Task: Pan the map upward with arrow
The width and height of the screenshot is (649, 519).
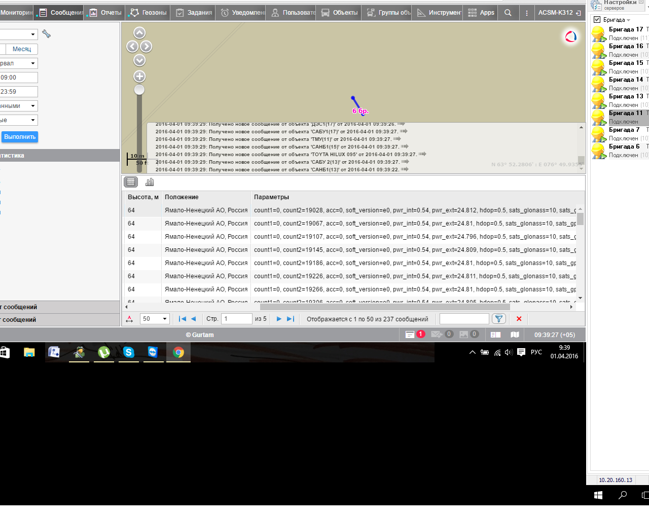Action: point(139,33)
